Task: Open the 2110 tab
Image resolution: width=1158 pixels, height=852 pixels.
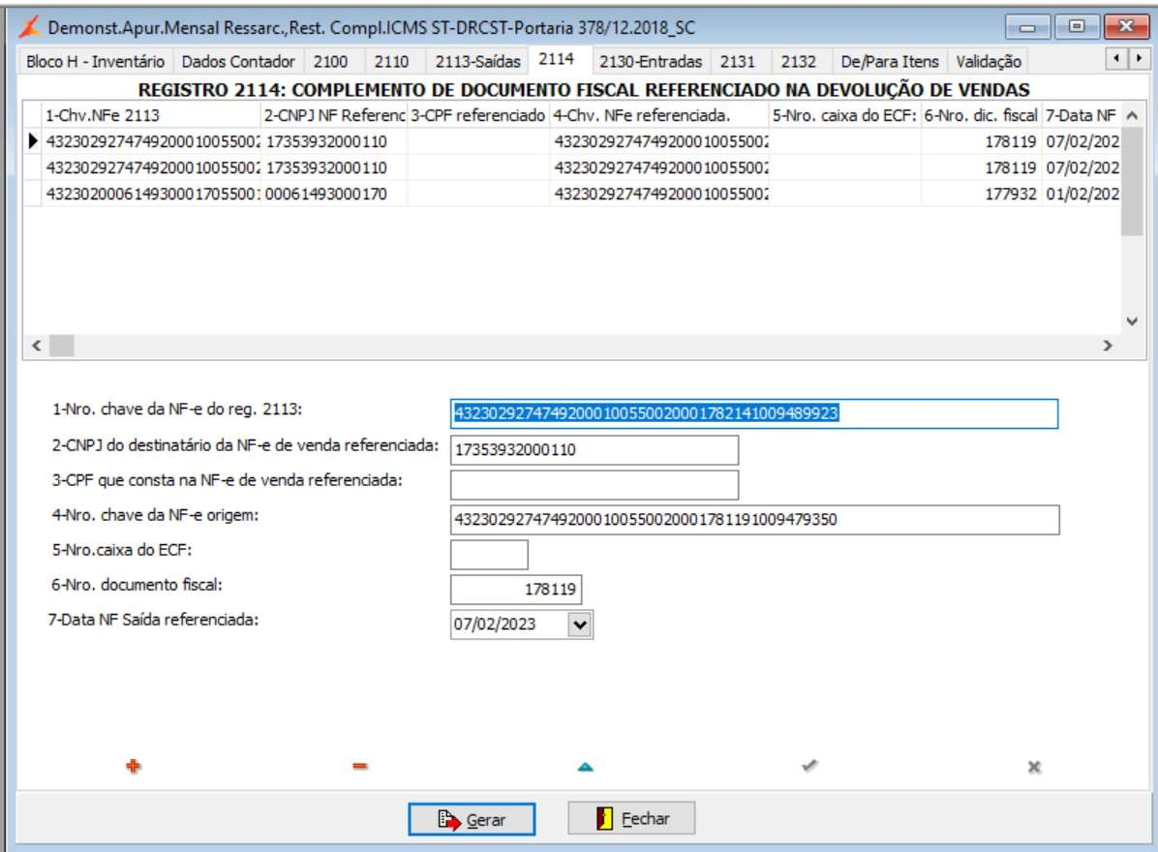Action: click(391, 61)
